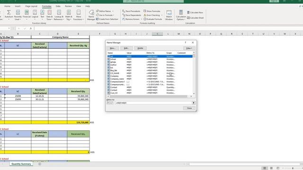The width and height of the screenshot is (303, 170).
Task: Open the Filter dropdown in Name Manager
Action: click(x=189, y=48)
